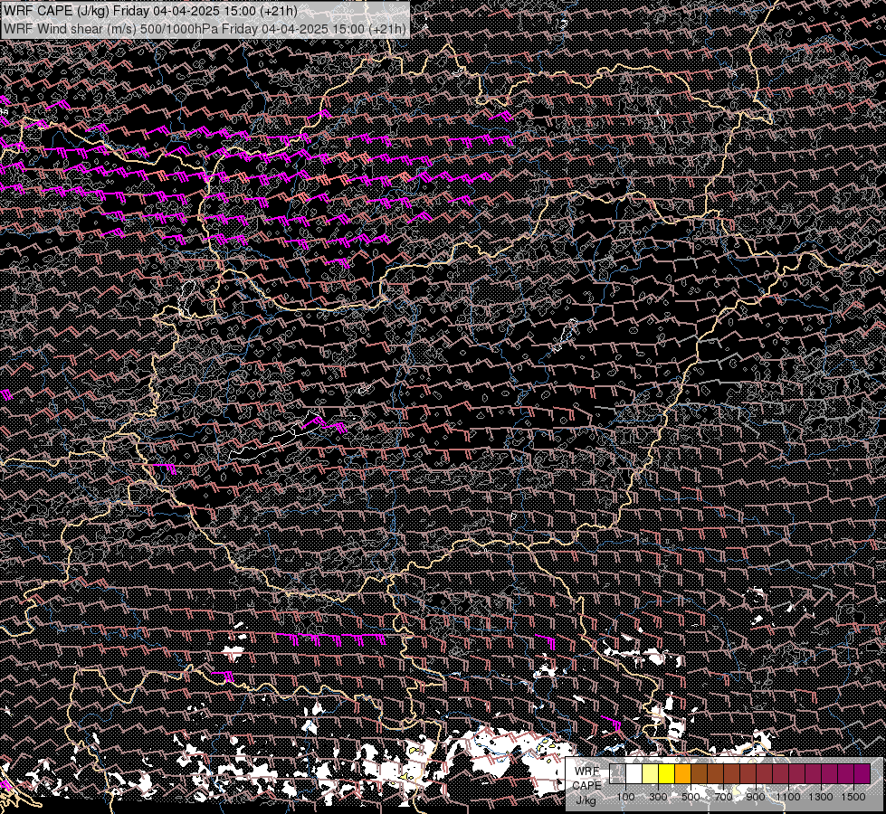Click the legend value 900
The image size is (886, 814).
pos(756,797)
